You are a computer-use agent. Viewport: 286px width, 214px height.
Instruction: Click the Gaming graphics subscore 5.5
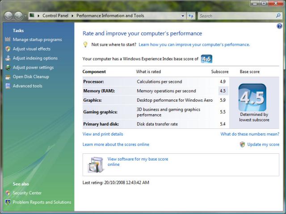[x=223, y=112]
